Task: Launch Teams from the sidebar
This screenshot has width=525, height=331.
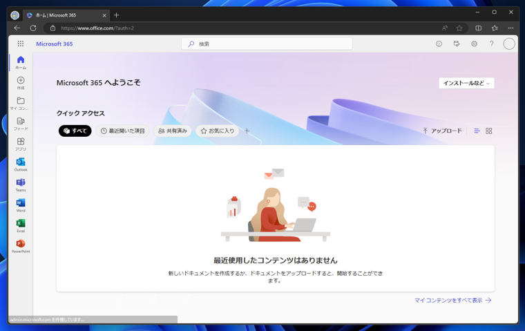Action: click(x=21, y=185)
